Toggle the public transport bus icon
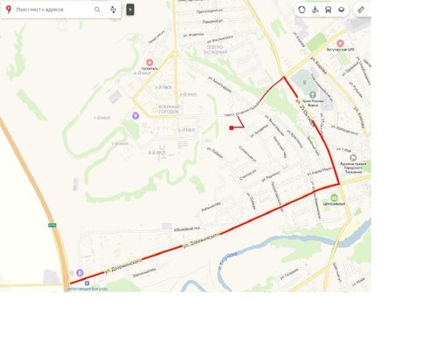This screenshot has height=349, width=437. coord(329,10)
